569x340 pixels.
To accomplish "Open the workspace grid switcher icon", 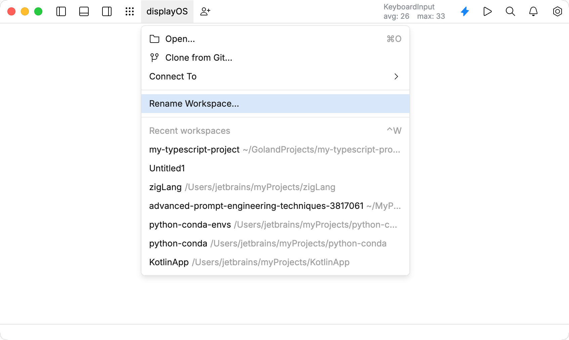I will (130, 11).
